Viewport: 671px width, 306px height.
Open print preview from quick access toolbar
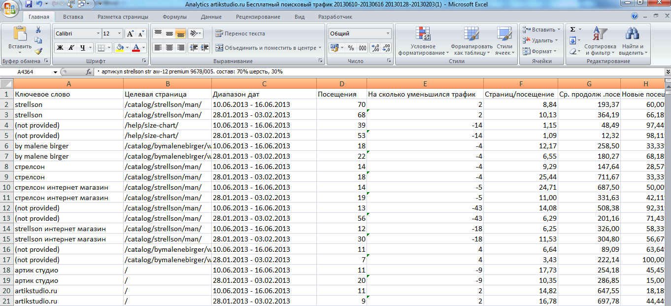[x=70, y=4]
